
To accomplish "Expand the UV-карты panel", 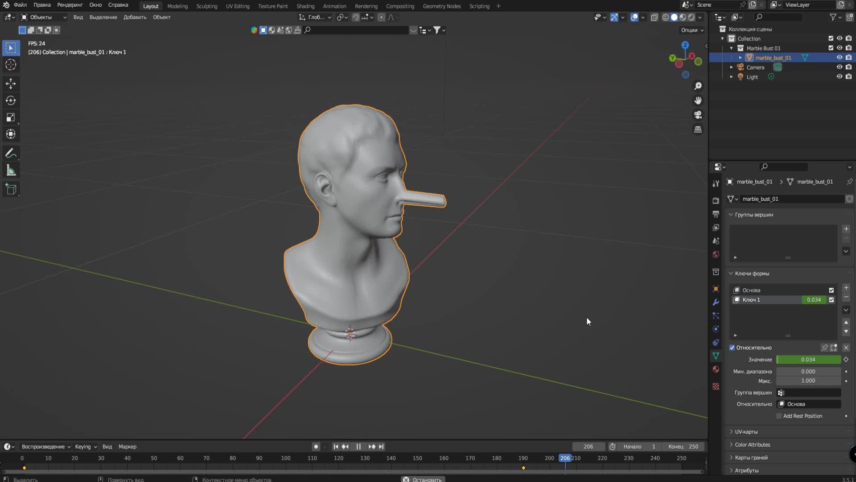I will [x=746, y=432].
